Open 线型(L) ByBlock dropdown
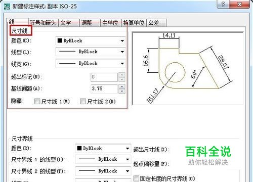This screenshot has height=182, width=253. pos(91,52)
